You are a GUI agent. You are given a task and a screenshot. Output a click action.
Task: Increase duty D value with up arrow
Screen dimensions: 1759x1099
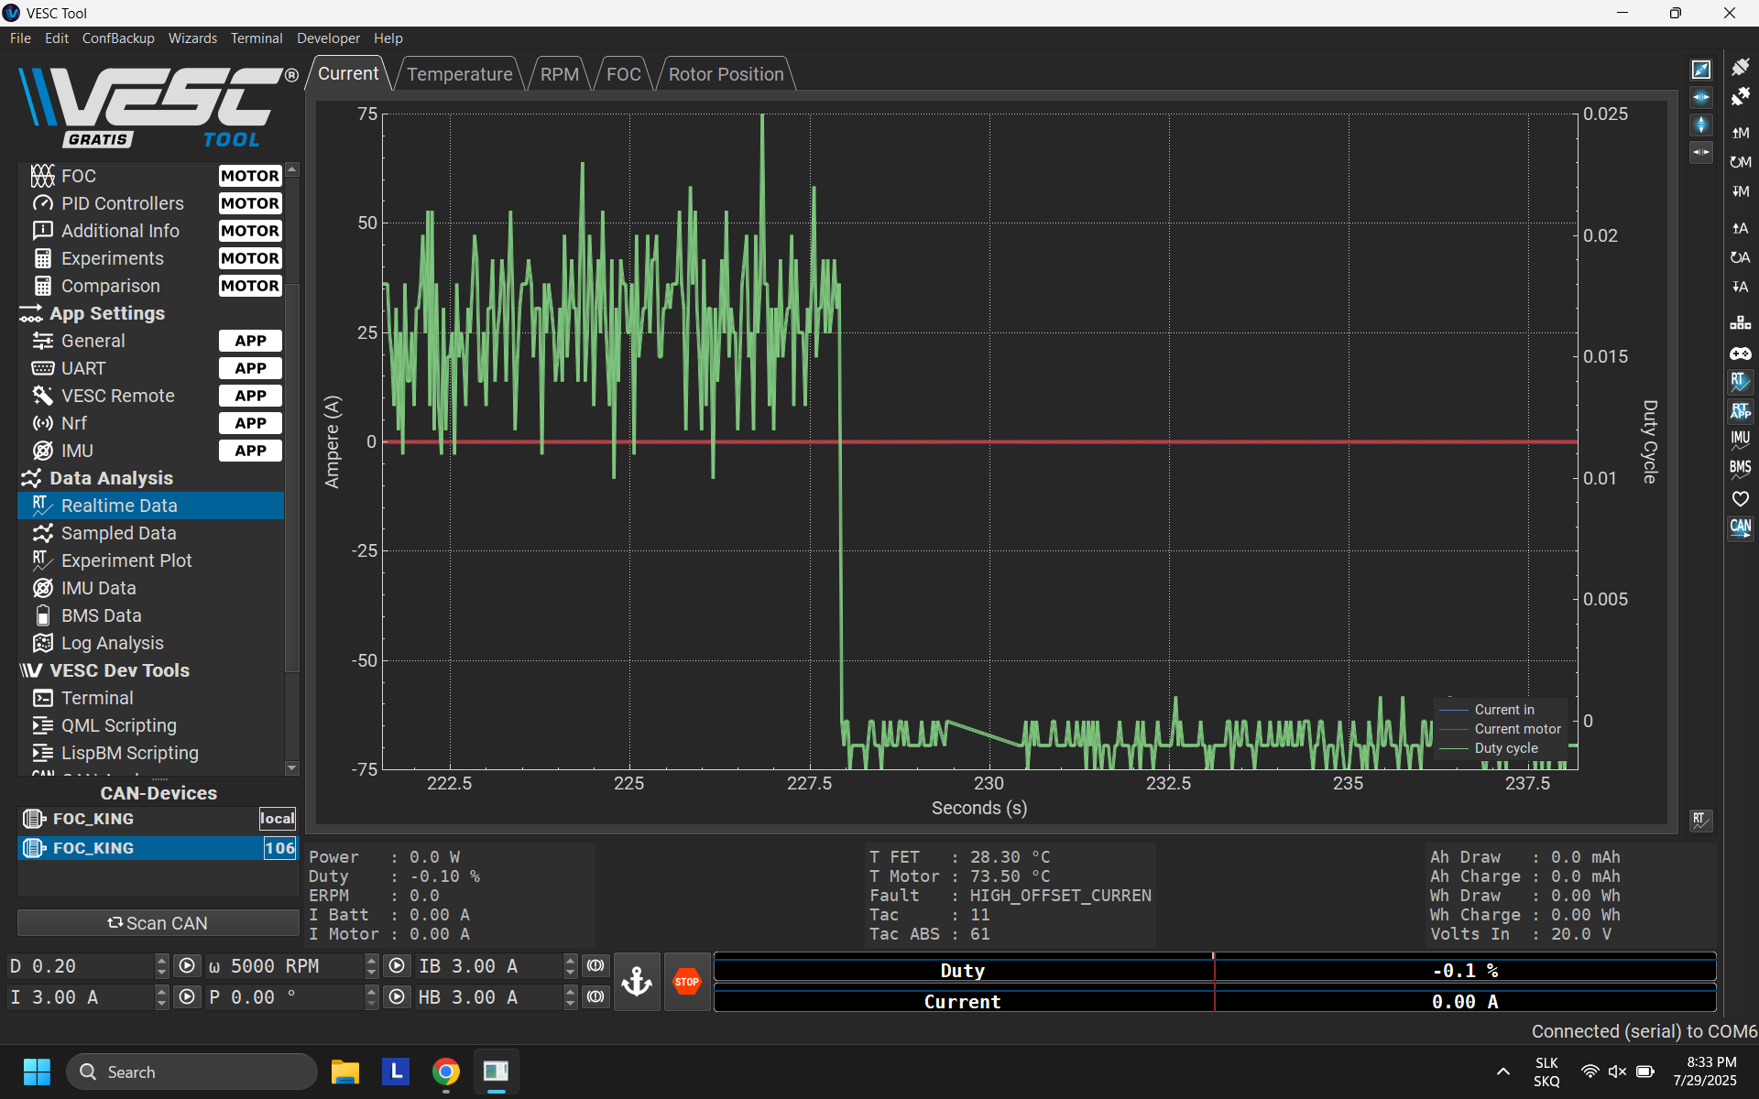pyautogui.click(x=162, y=960)
